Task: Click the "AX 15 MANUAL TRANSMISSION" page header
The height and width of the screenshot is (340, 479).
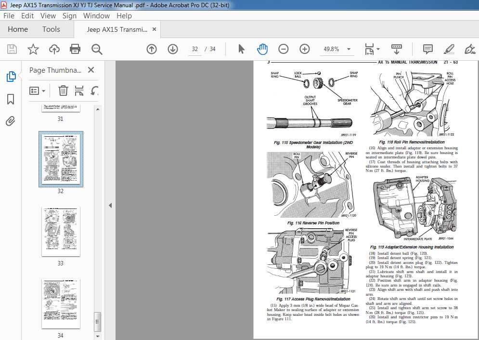Action: pos(408,62)
